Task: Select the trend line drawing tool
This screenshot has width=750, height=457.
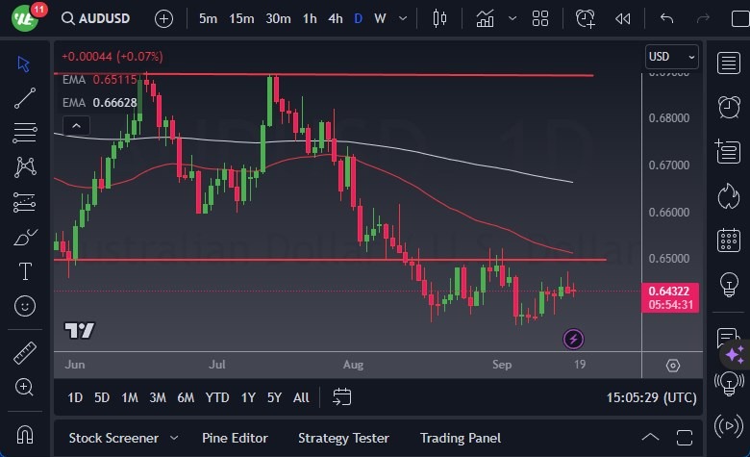Action: [x=25, y=97]
